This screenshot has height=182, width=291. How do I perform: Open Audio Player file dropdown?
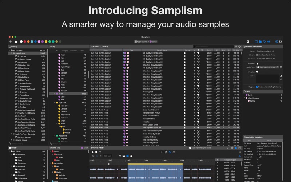(208, 148)
